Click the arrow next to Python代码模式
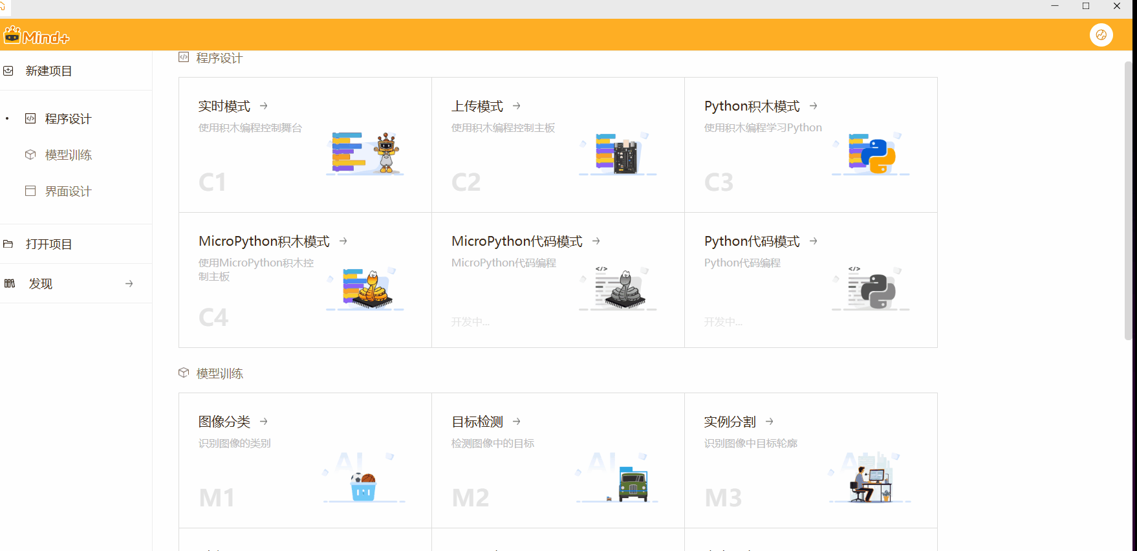 click(813, 241)
